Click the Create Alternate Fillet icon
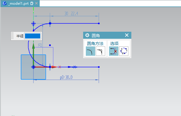 [x=124, y=51]
